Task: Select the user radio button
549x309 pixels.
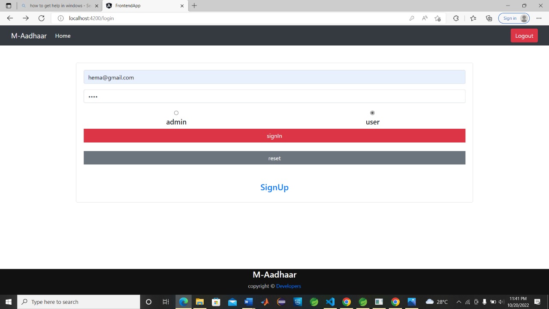Action: pyautogui.click(x=372, y=113)
